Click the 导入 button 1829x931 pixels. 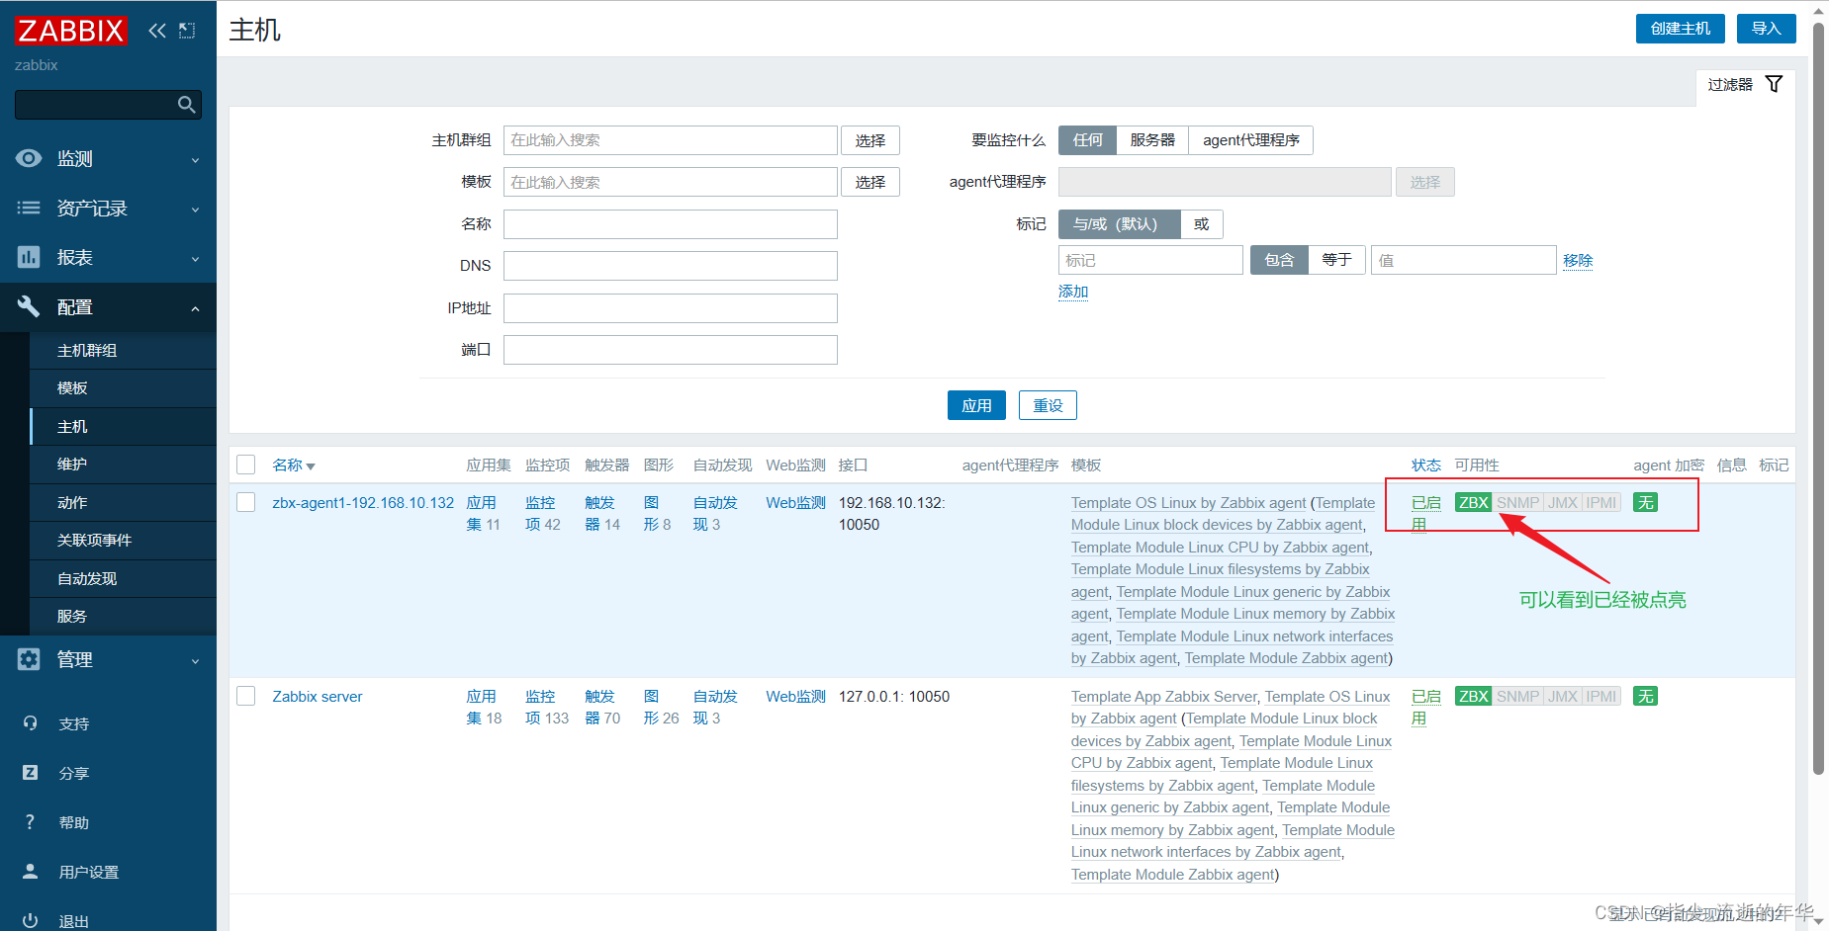1766,29
